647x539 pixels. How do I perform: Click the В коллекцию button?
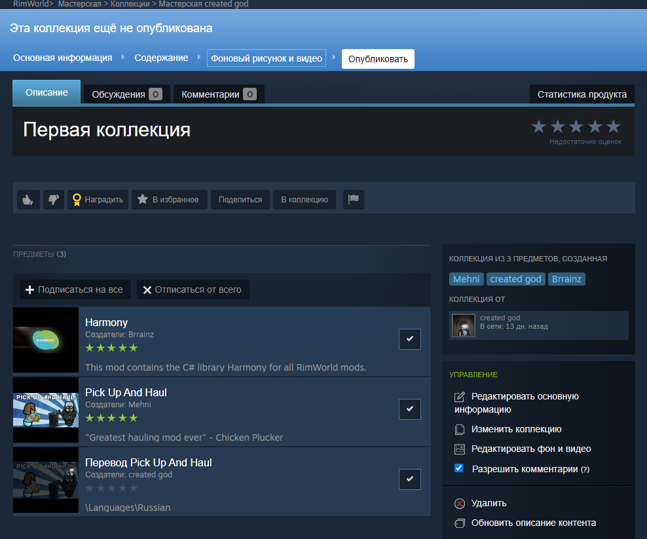[305, 200]
